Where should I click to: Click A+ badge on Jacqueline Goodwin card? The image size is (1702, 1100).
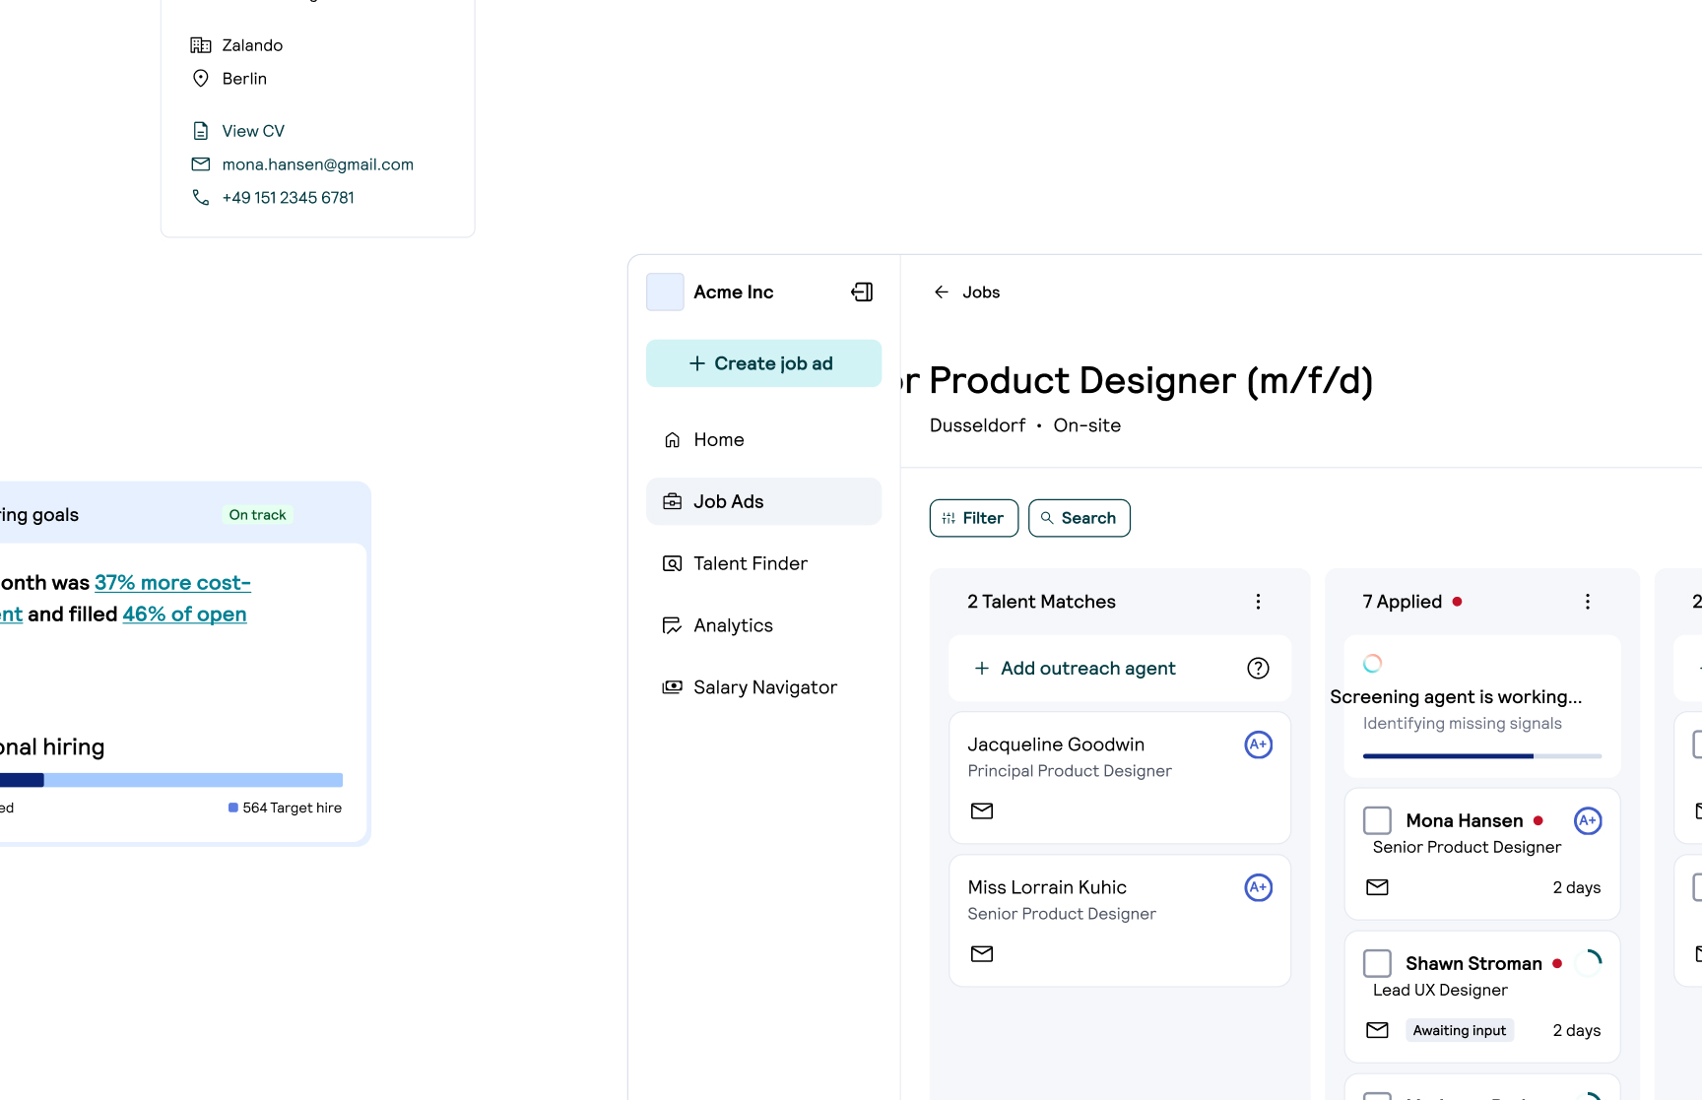coord(1259,744)
